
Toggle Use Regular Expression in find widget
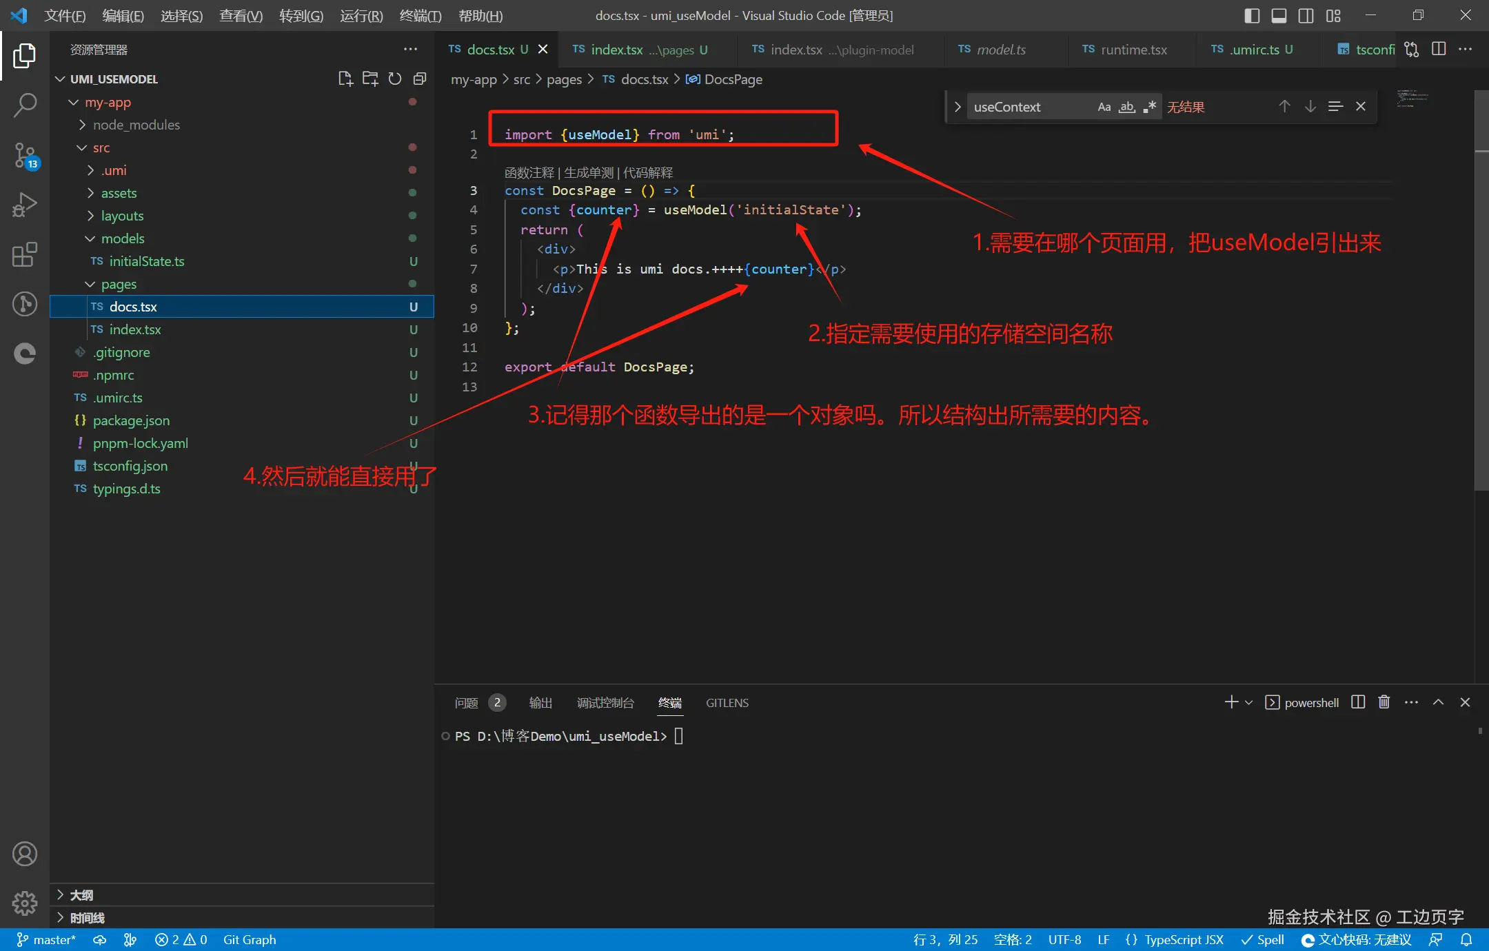coord(1149,107)
